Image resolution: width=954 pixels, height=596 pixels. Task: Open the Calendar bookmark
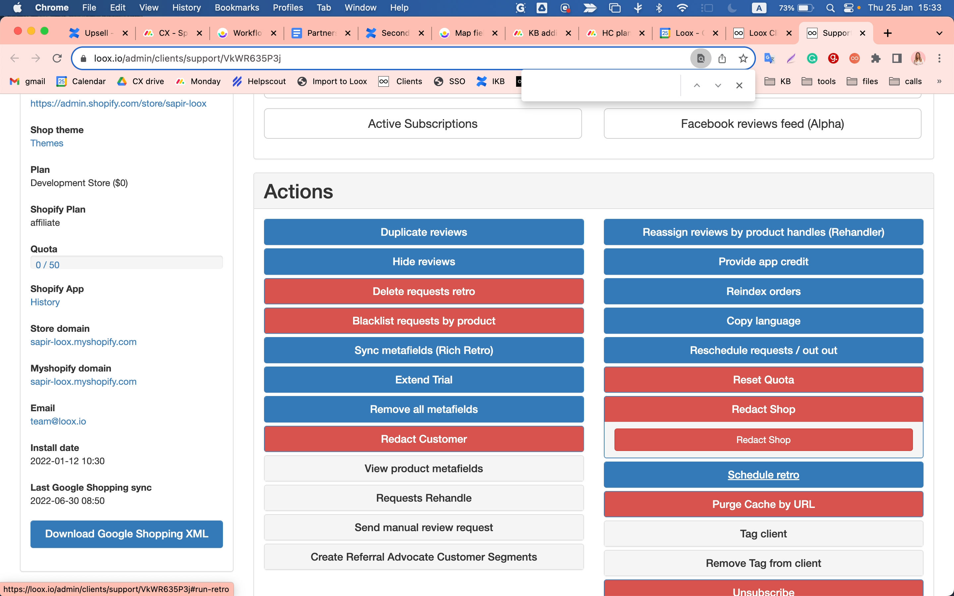click(x=81, y=81)
